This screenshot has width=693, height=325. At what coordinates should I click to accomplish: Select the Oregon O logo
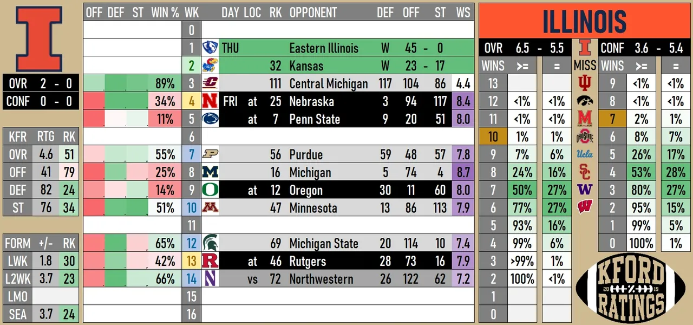click(x=210, y=191)
